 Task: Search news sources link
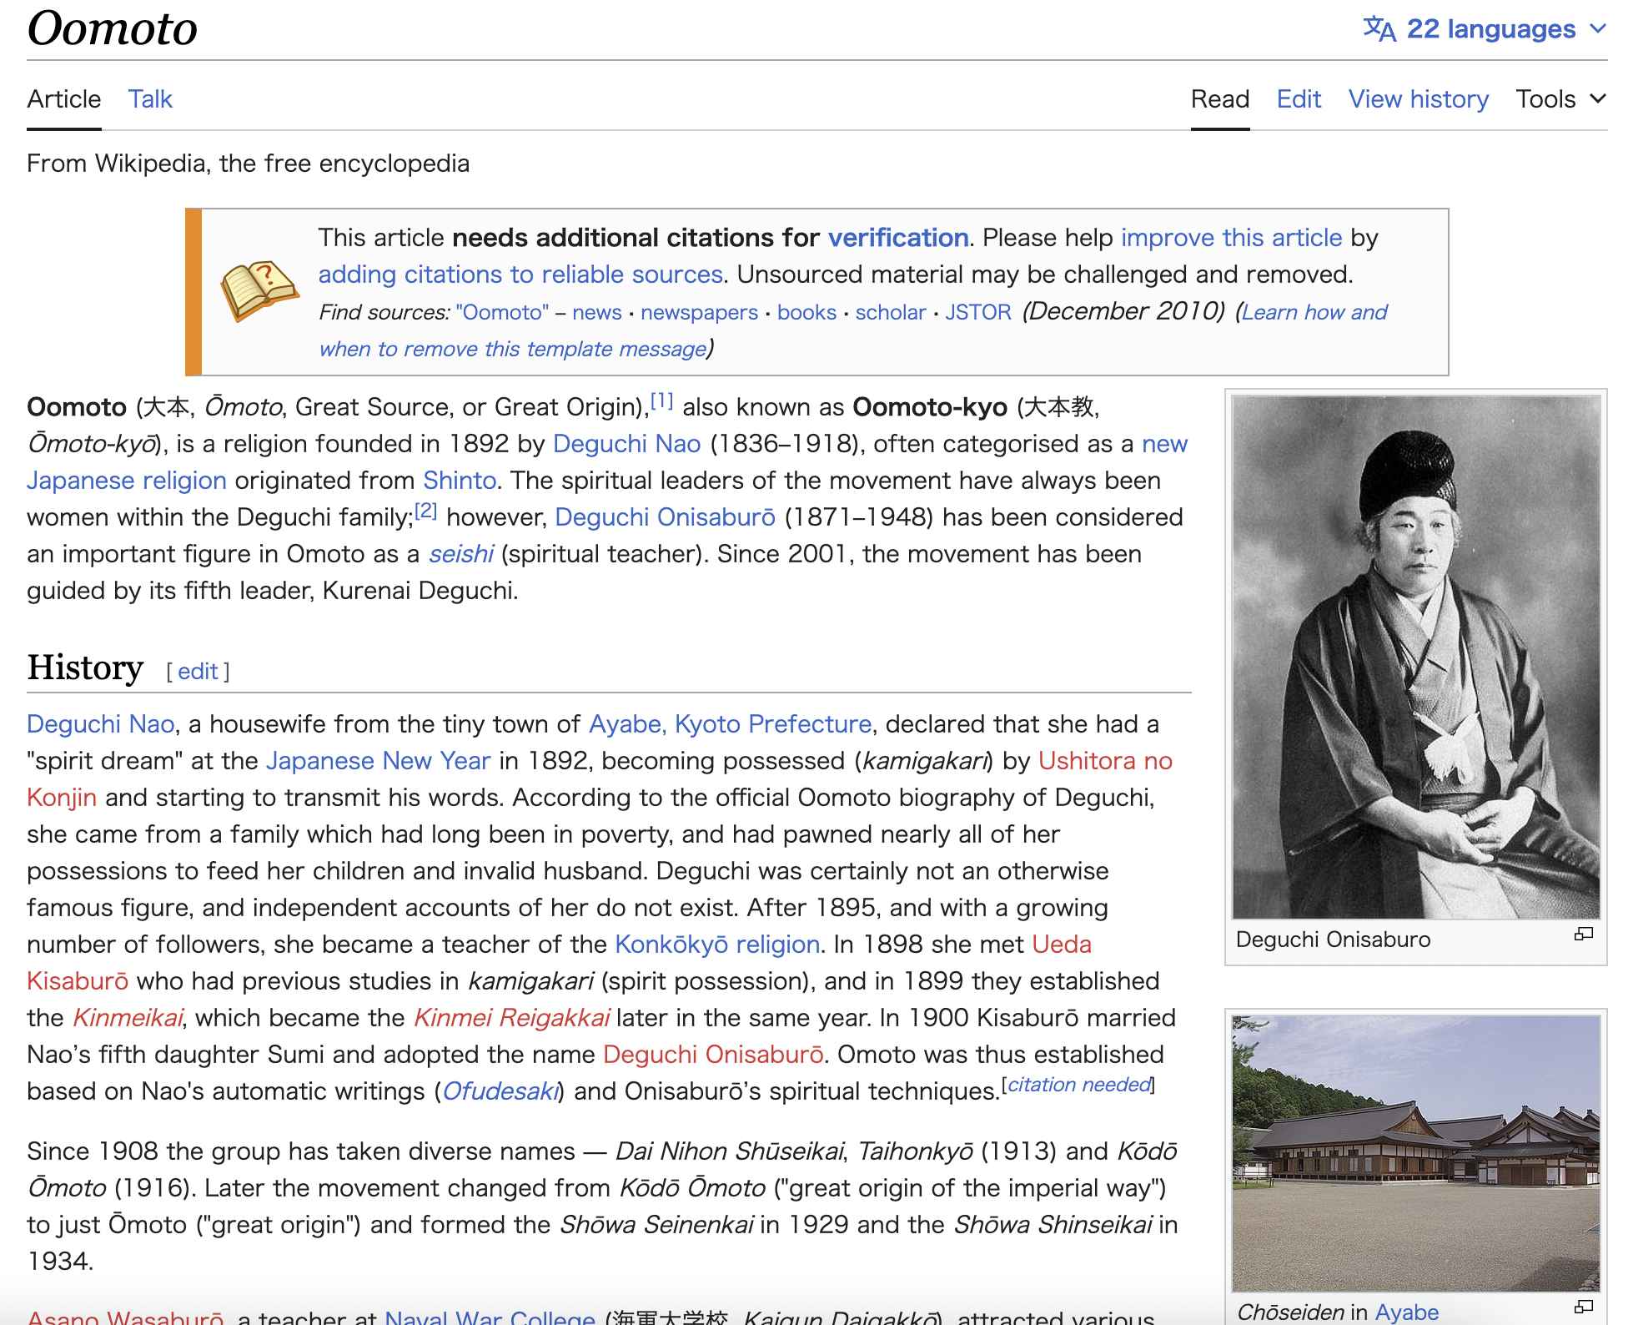click(x=597, y=312)
